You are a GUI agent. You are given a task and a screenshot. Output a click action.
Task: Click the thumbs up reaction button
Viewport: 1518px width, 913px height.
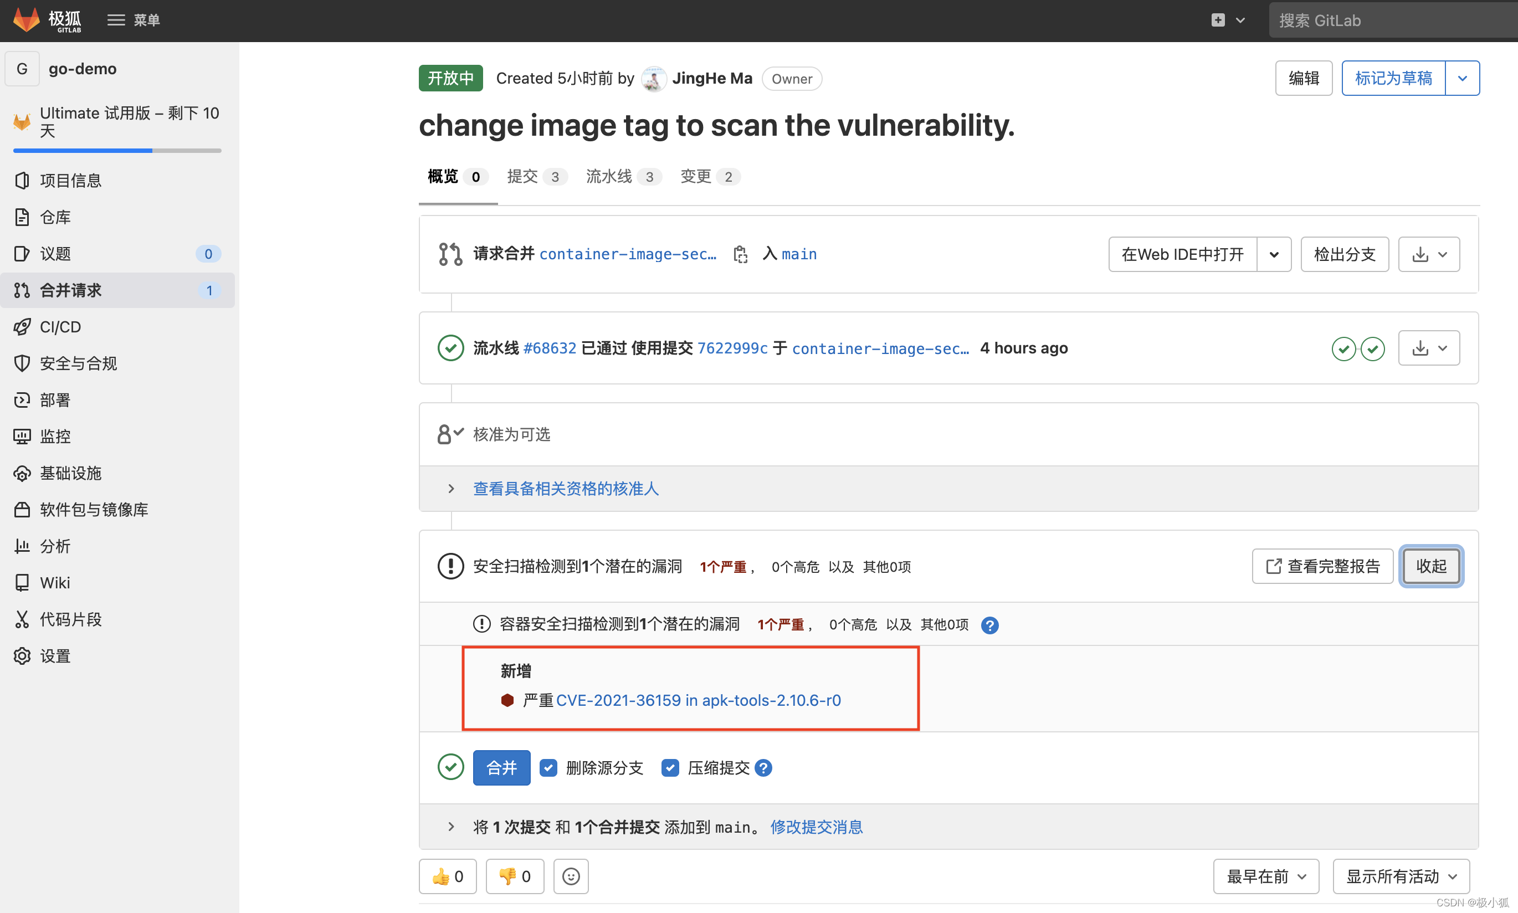(448, 875)
